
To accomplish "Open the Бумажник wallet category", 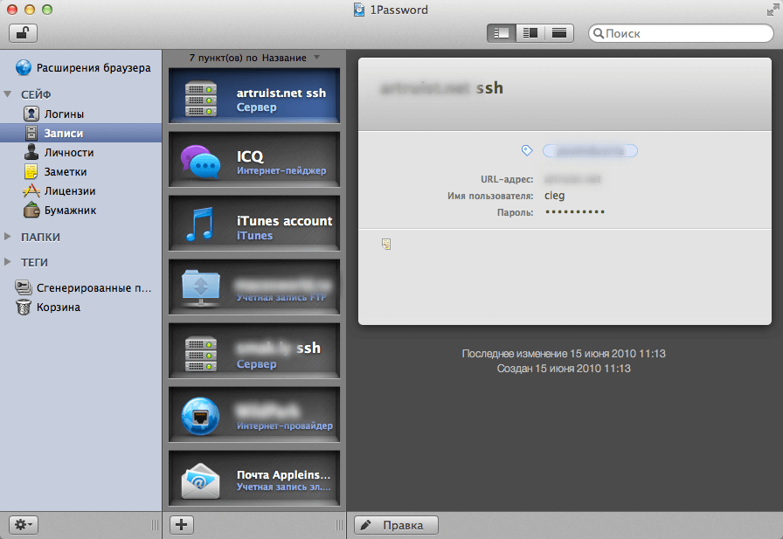I will coord(59,211).
